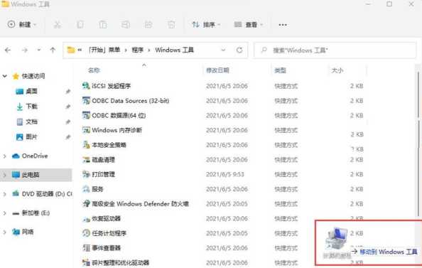Click date 2021/6/5 9:53 of 打印管理
422x268 pixels.
[225, 175]
